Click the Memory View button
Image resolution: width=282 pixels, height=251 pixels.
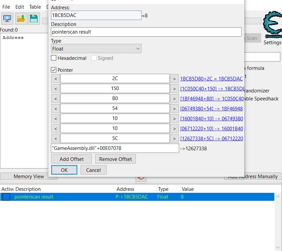pos(29,177)
